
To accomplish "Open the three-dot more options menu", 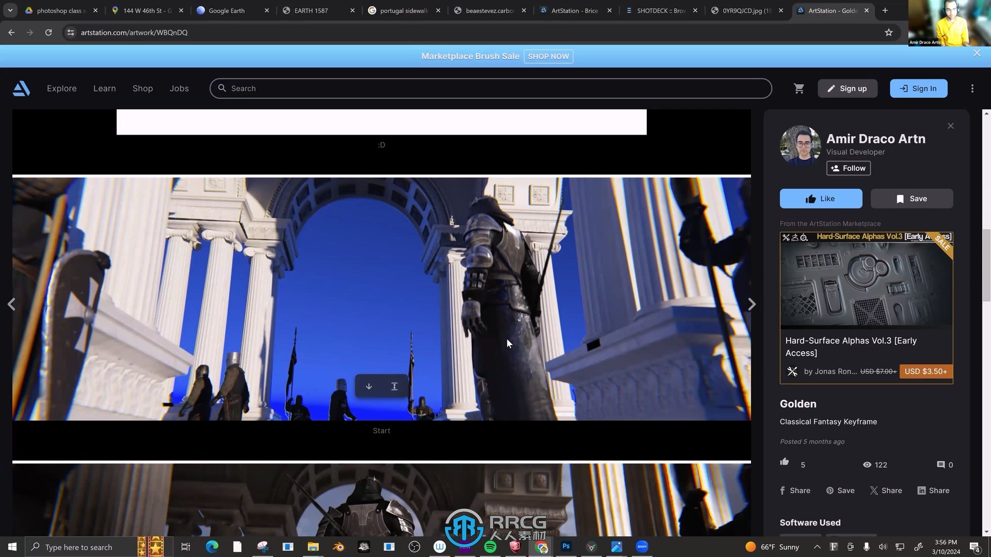I will tap(972, 89).
